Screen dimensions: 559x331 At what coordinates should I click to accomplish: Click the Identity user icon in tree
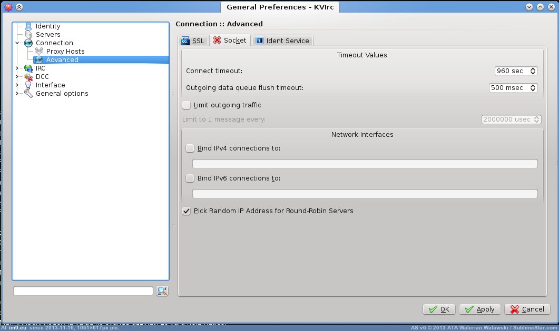point(28,26)
